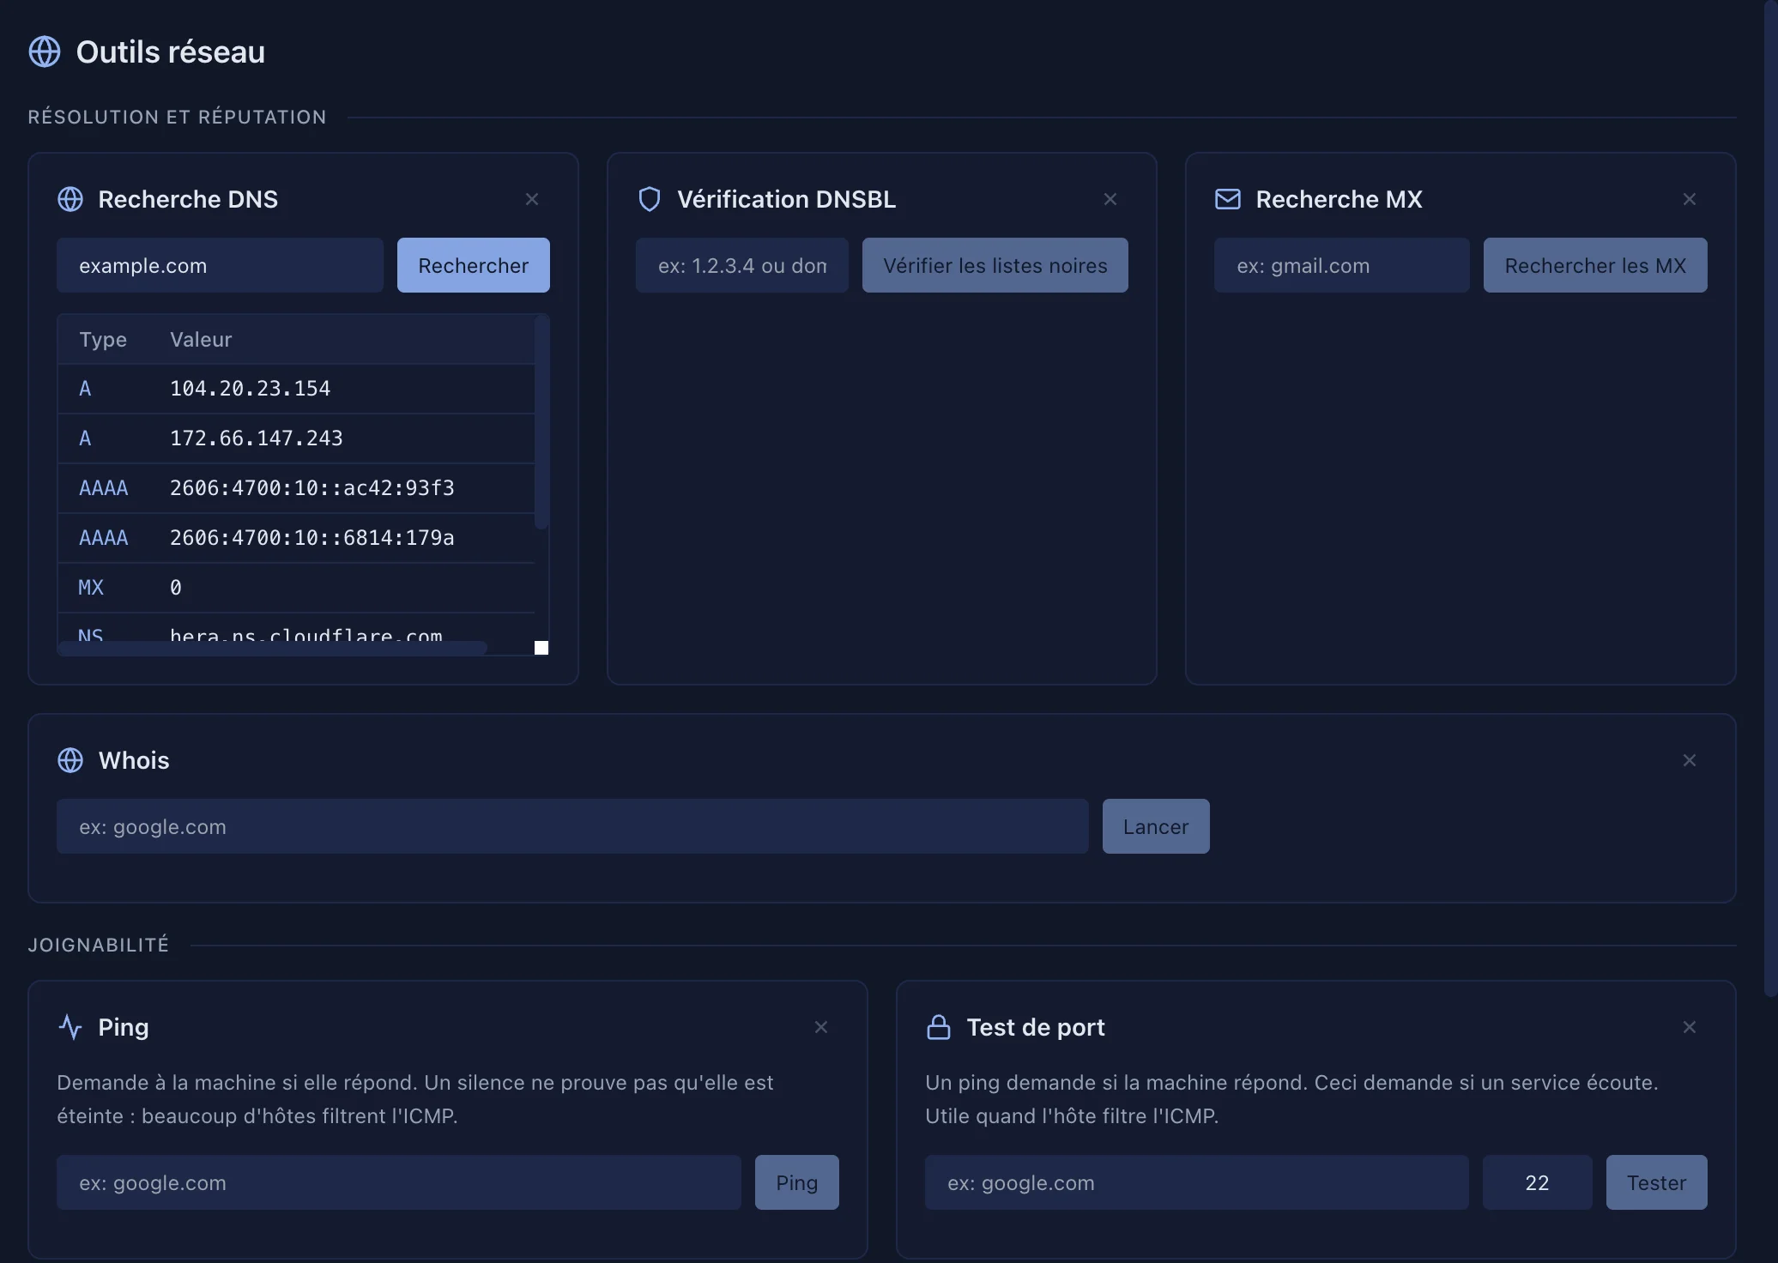Screen dimensions: 1778x1263
Task: Click the activity pulse icon on Ping card
Action: [x=70, y=1027]
